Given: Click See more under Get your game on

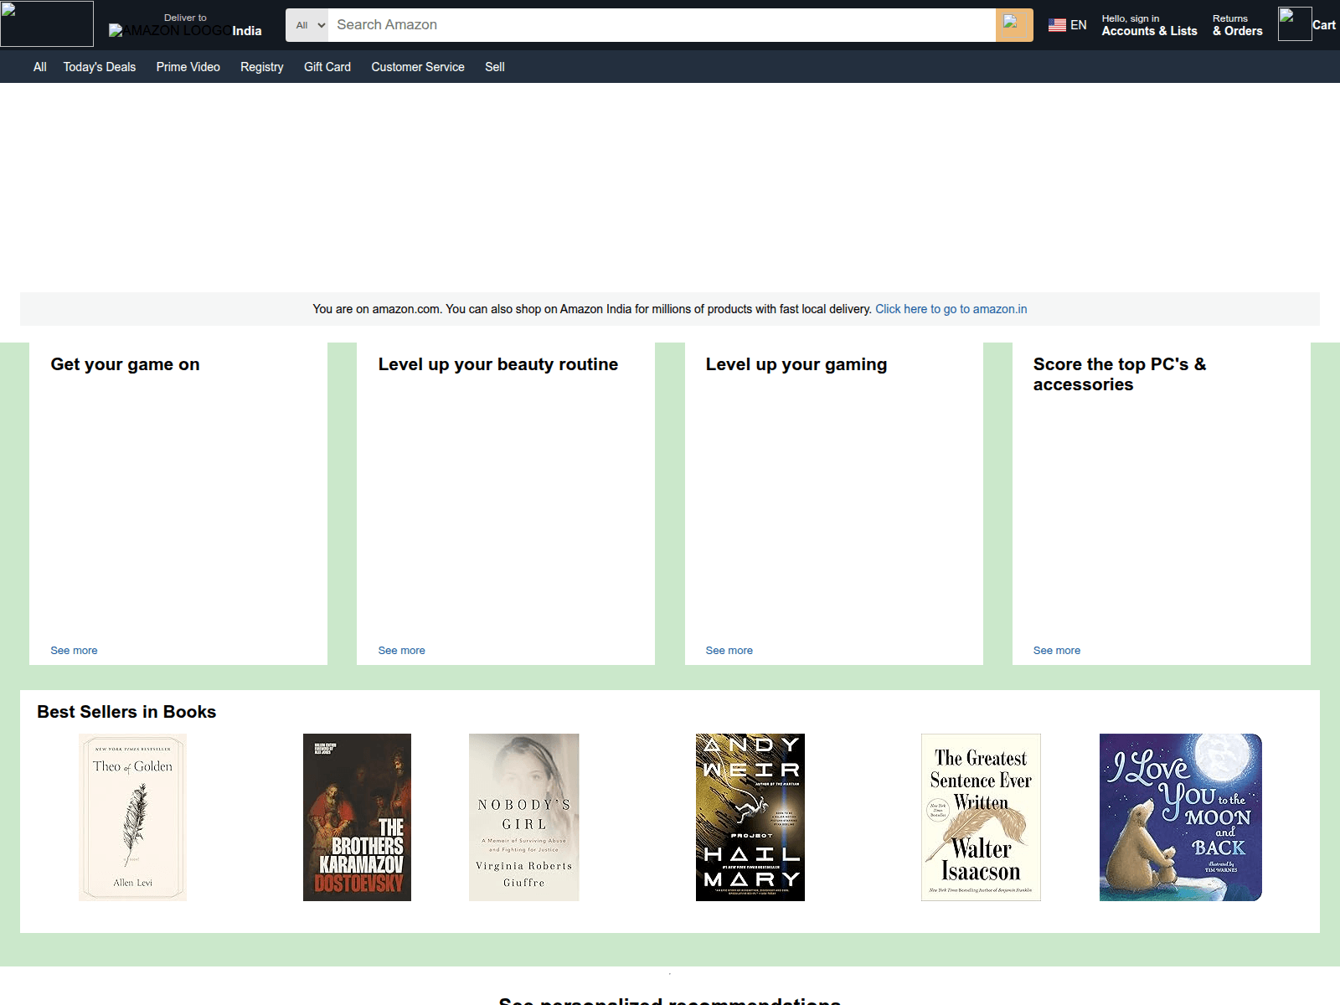Looking at the screenshot, I should pyautogui.click(x=74, y=651).
